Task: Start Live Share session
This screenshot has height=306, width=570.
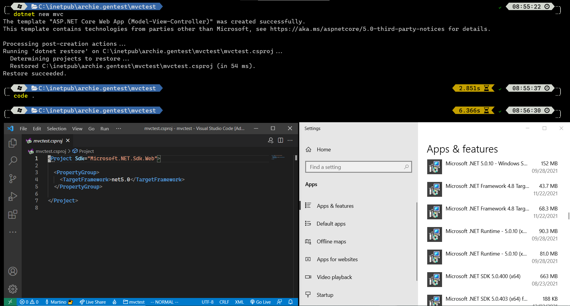Action: (93, 302)
